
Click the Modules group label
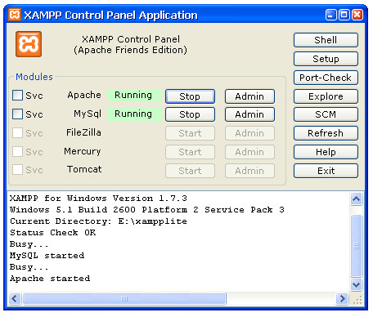(34, 77)
